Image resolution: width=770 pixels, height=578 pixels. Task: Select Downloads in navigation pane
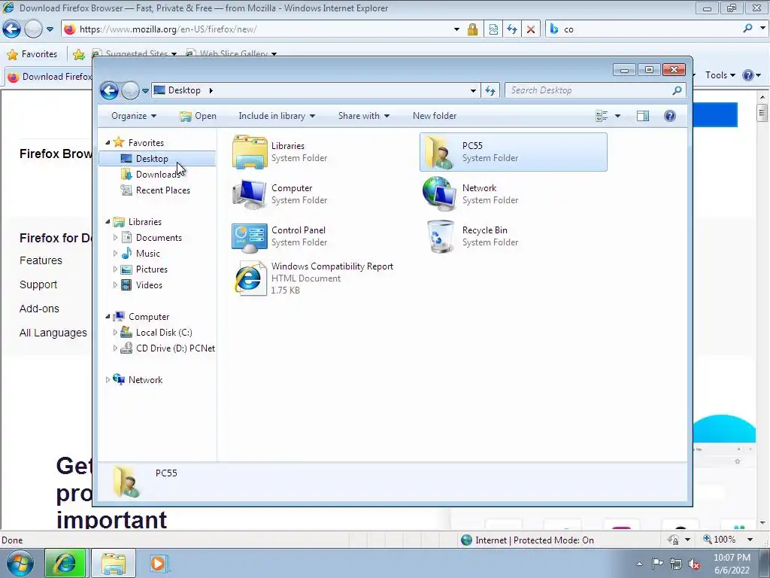pos(157,175)
